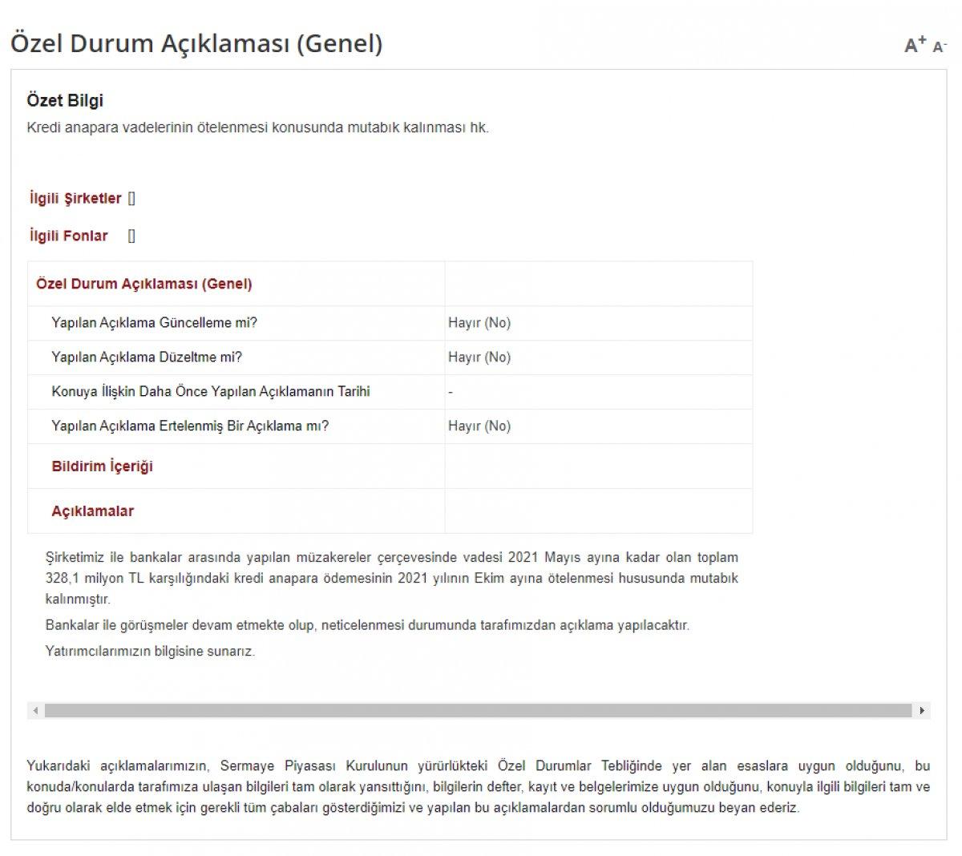Click the left arrow on the horizontal scrollbar
This screenshot has width=962, height=856.
(34, 709)
